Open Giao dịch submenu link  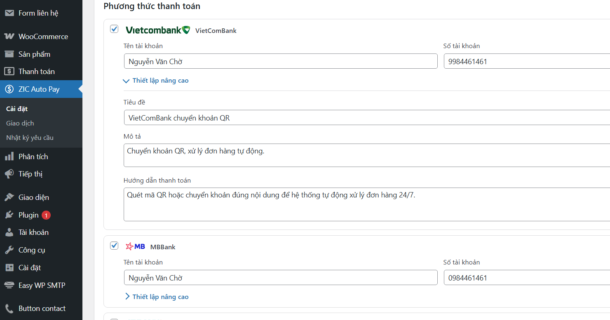[20, 123]
